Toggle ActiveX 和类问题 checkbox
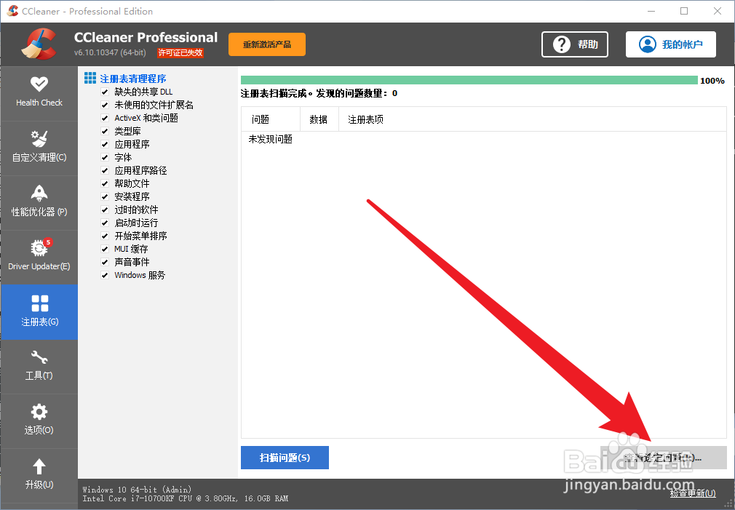Screen dimensions: 735x510 point(105,118)
